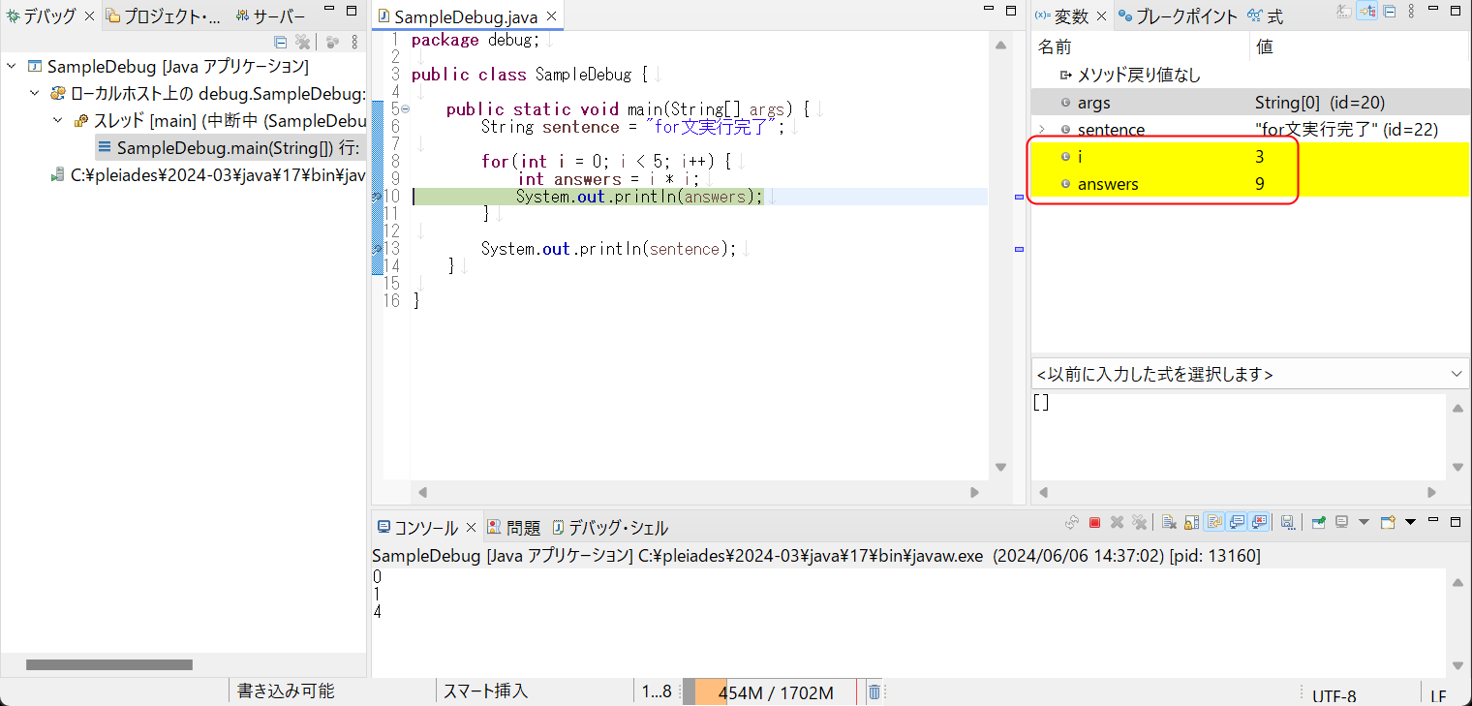Viewport: 1472px width, 706px height.
Task: Maximize the Debug view panel
Action: (353, 12)
